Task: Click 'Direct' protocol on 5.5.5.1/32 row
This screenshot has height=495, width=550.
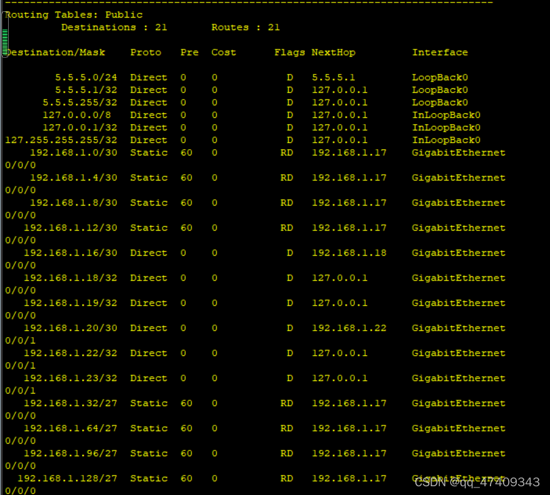Action: [148, 90]
